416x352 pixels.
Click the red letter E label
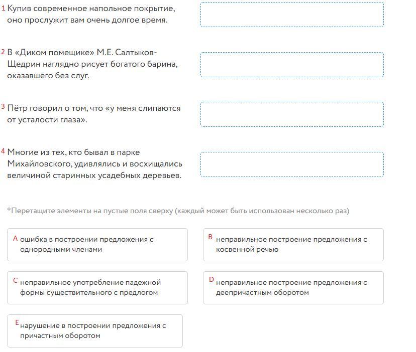(x=17, y=322)
